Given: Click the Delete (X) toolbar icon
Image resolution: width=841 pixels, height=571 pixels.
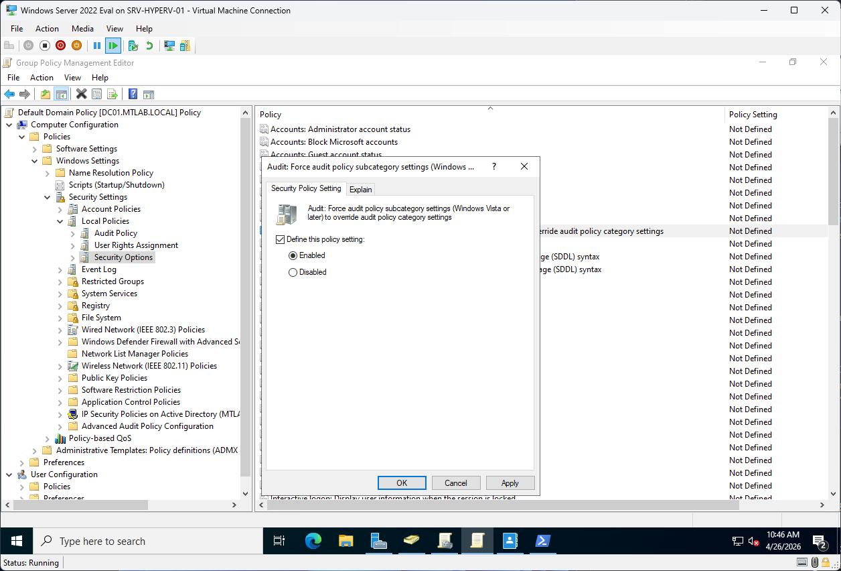Looking at the screenshot, I should (82, 94).
